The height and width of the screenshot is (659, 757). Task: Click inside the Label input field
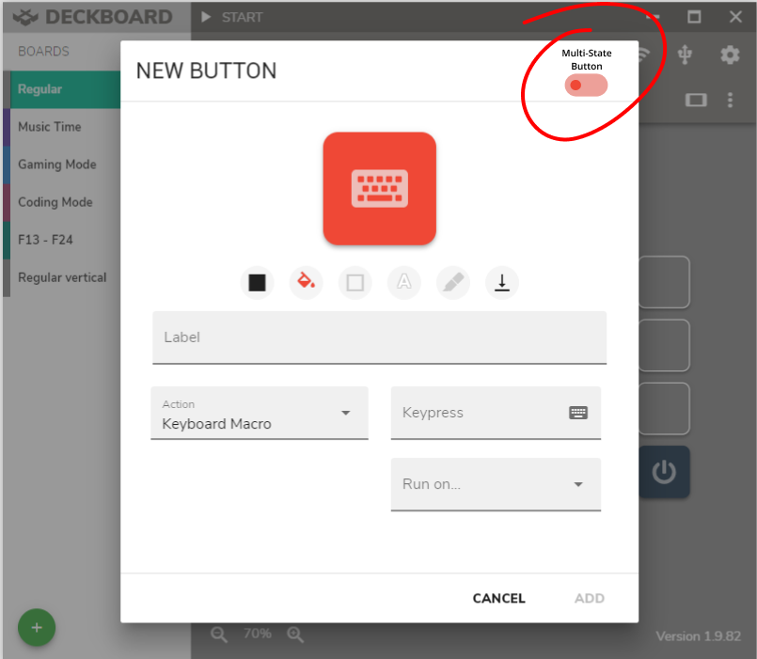376,337
